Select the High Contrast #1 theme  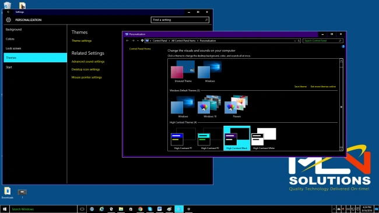pos(183,139)
